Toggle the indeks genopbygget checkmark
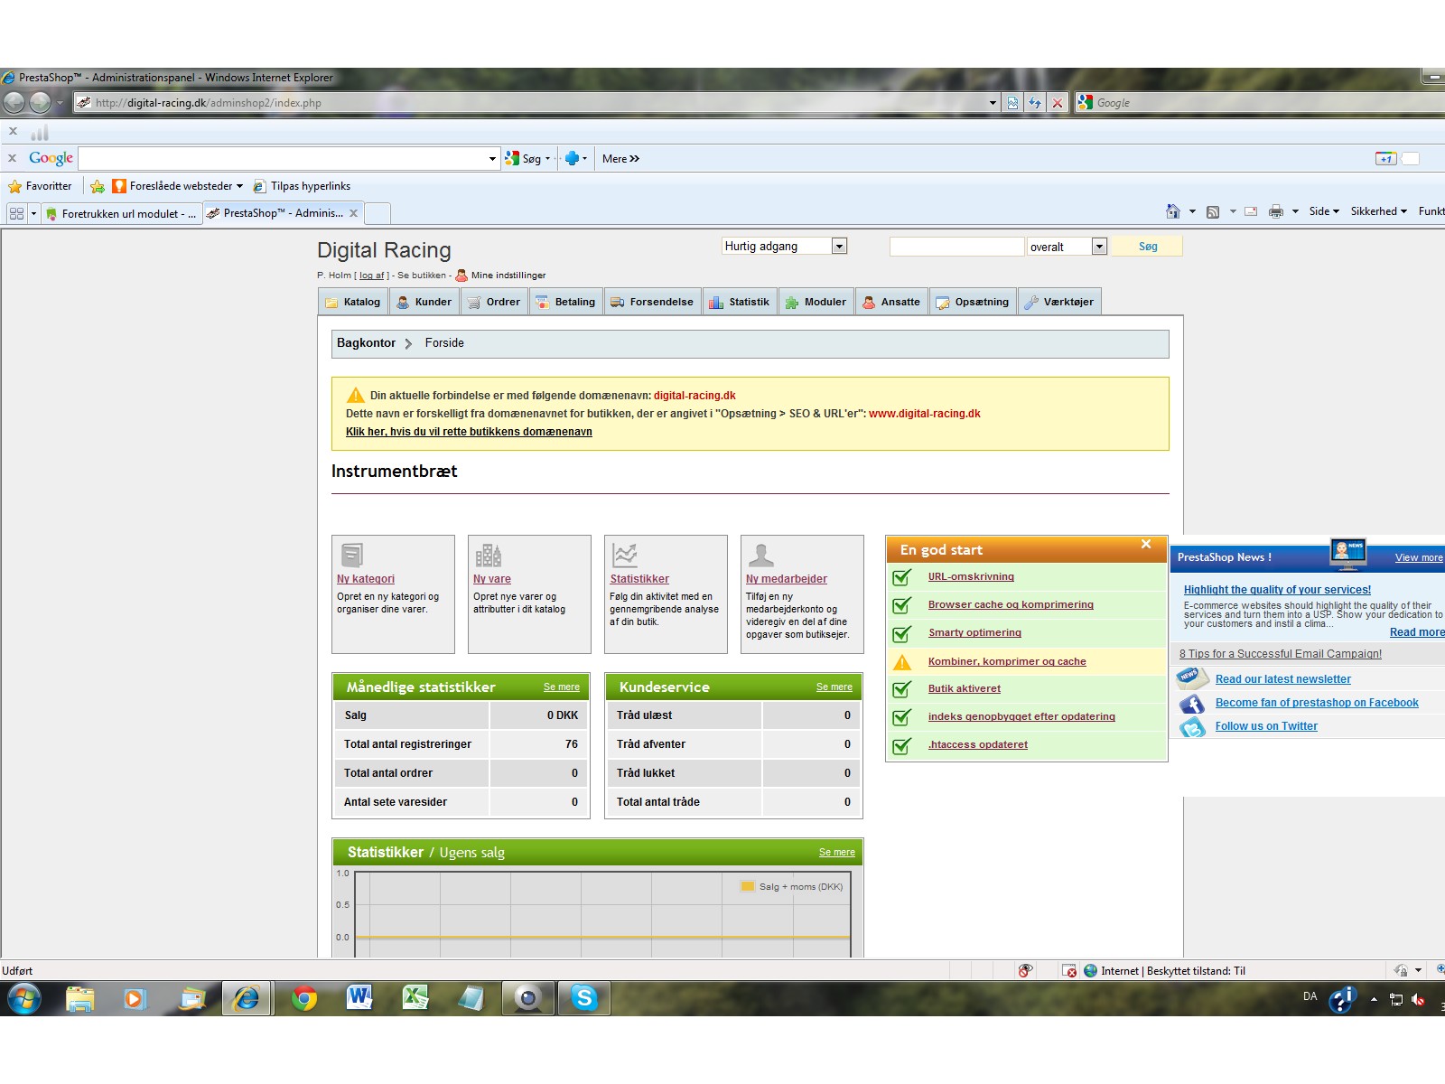Viewport: 1445px width, 1084px height. [901, 718]
